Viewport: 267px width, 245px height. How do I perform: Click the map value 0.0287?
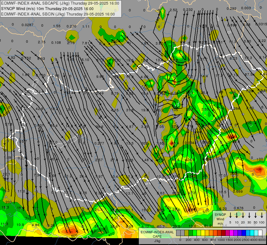[x=28, y=25]
